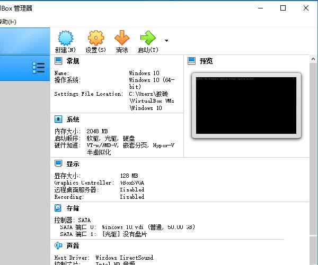
Task: Click the Display (显示) monitor icon
Action: (58, 163)
